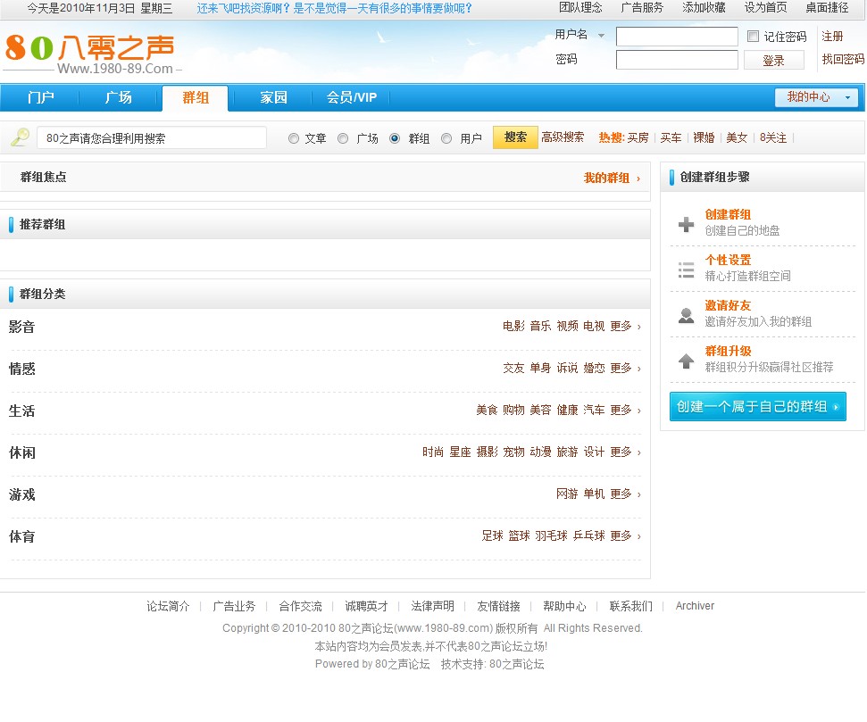Expand 更多 in the 生活 category
Image resolution: width=867 pixels, height=722 pixels.
625,411
